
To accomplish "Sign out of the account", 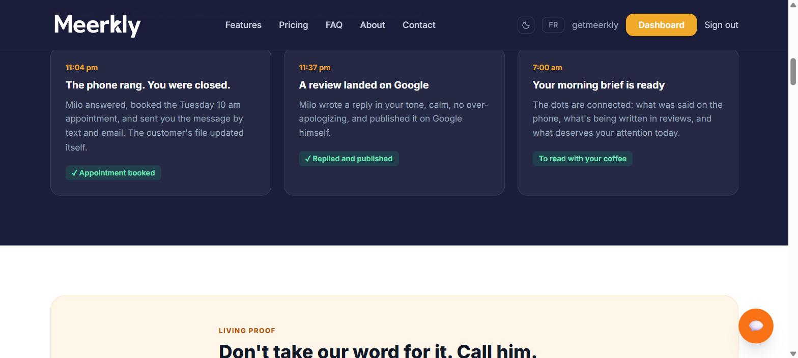I will 721,25.
